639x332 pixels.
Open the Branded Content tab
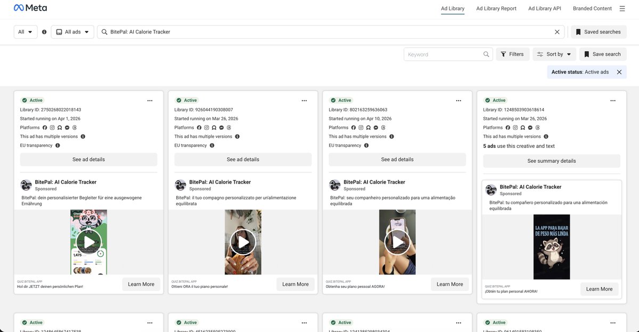click(x=592, y=9)
